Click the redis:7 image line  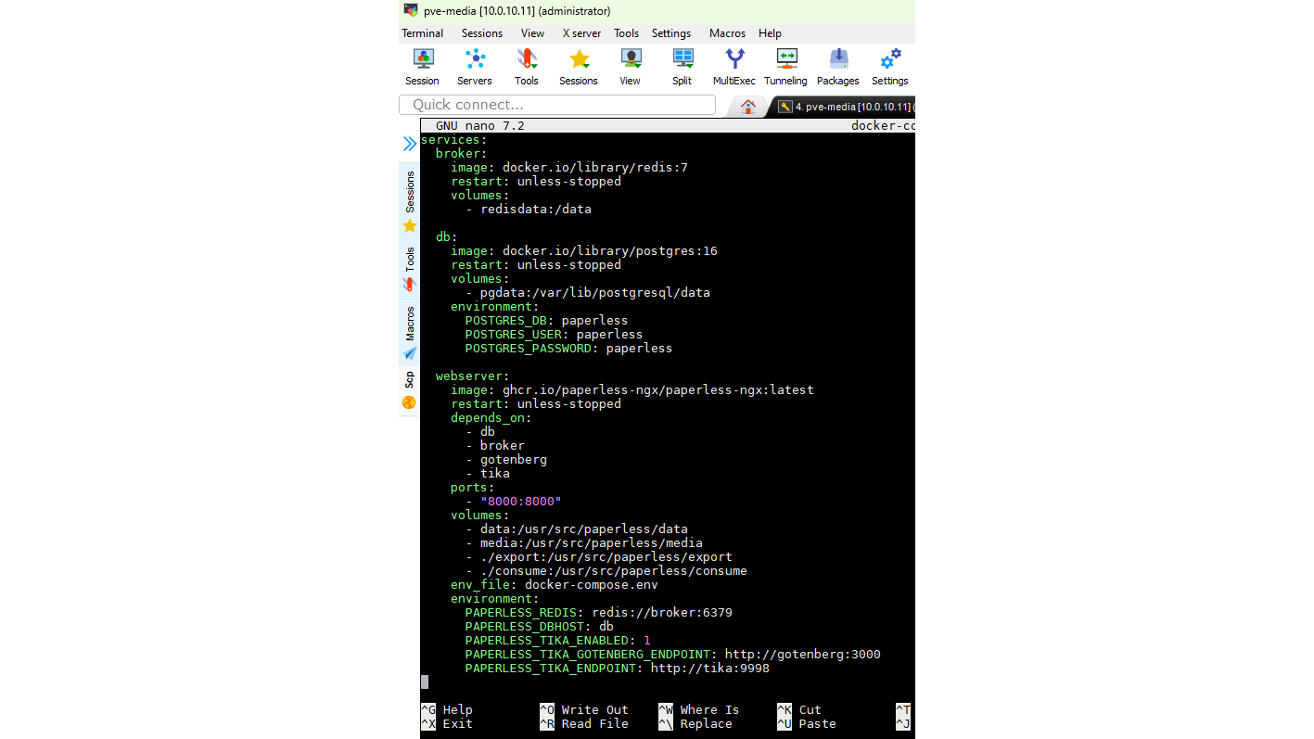[x=569, y=168]
